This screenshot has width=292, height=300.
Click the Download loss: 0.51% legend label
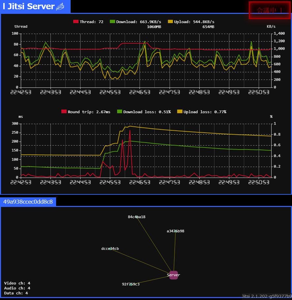pos(147,112)
